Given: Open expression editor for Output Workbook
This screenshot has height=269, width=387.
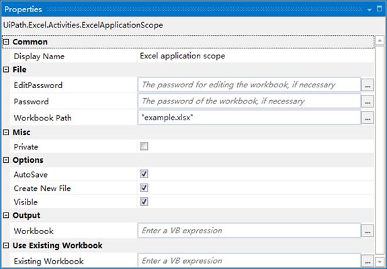Looking at the screenshot, I should tap(368, 231).
